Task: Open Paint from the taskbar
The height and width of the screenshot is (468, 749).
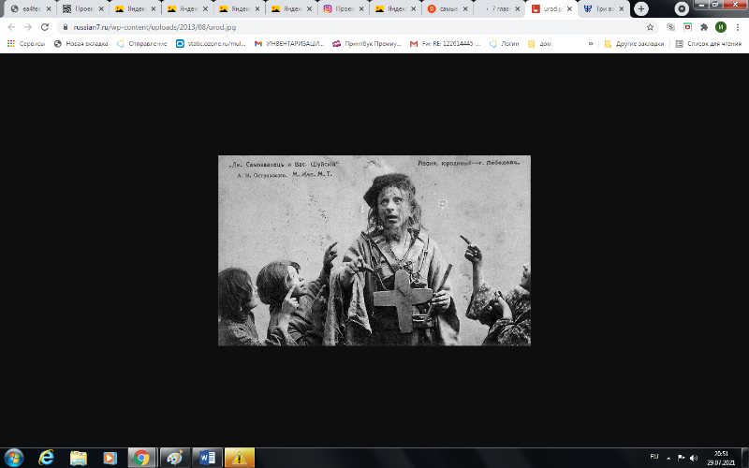Action: click(x=175, y=458)
